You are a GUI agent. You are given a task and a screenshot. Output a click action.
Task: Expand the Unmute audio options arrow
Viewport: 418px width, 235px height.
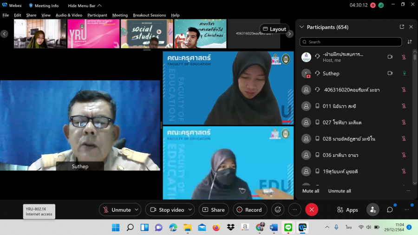[x=137, y=210]
